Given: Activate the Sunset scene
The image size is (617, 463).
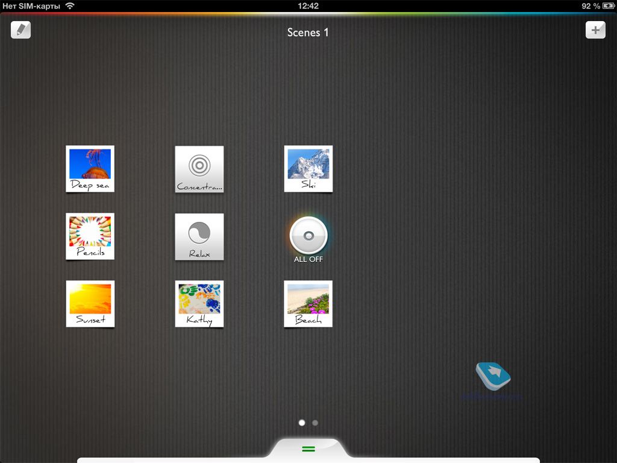Looking at the screenshot, I should [90, 304].
